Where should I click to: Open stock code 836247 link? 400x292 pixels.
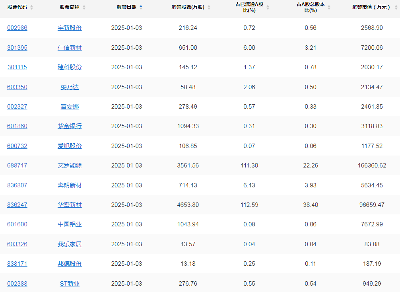coord(17,205)
